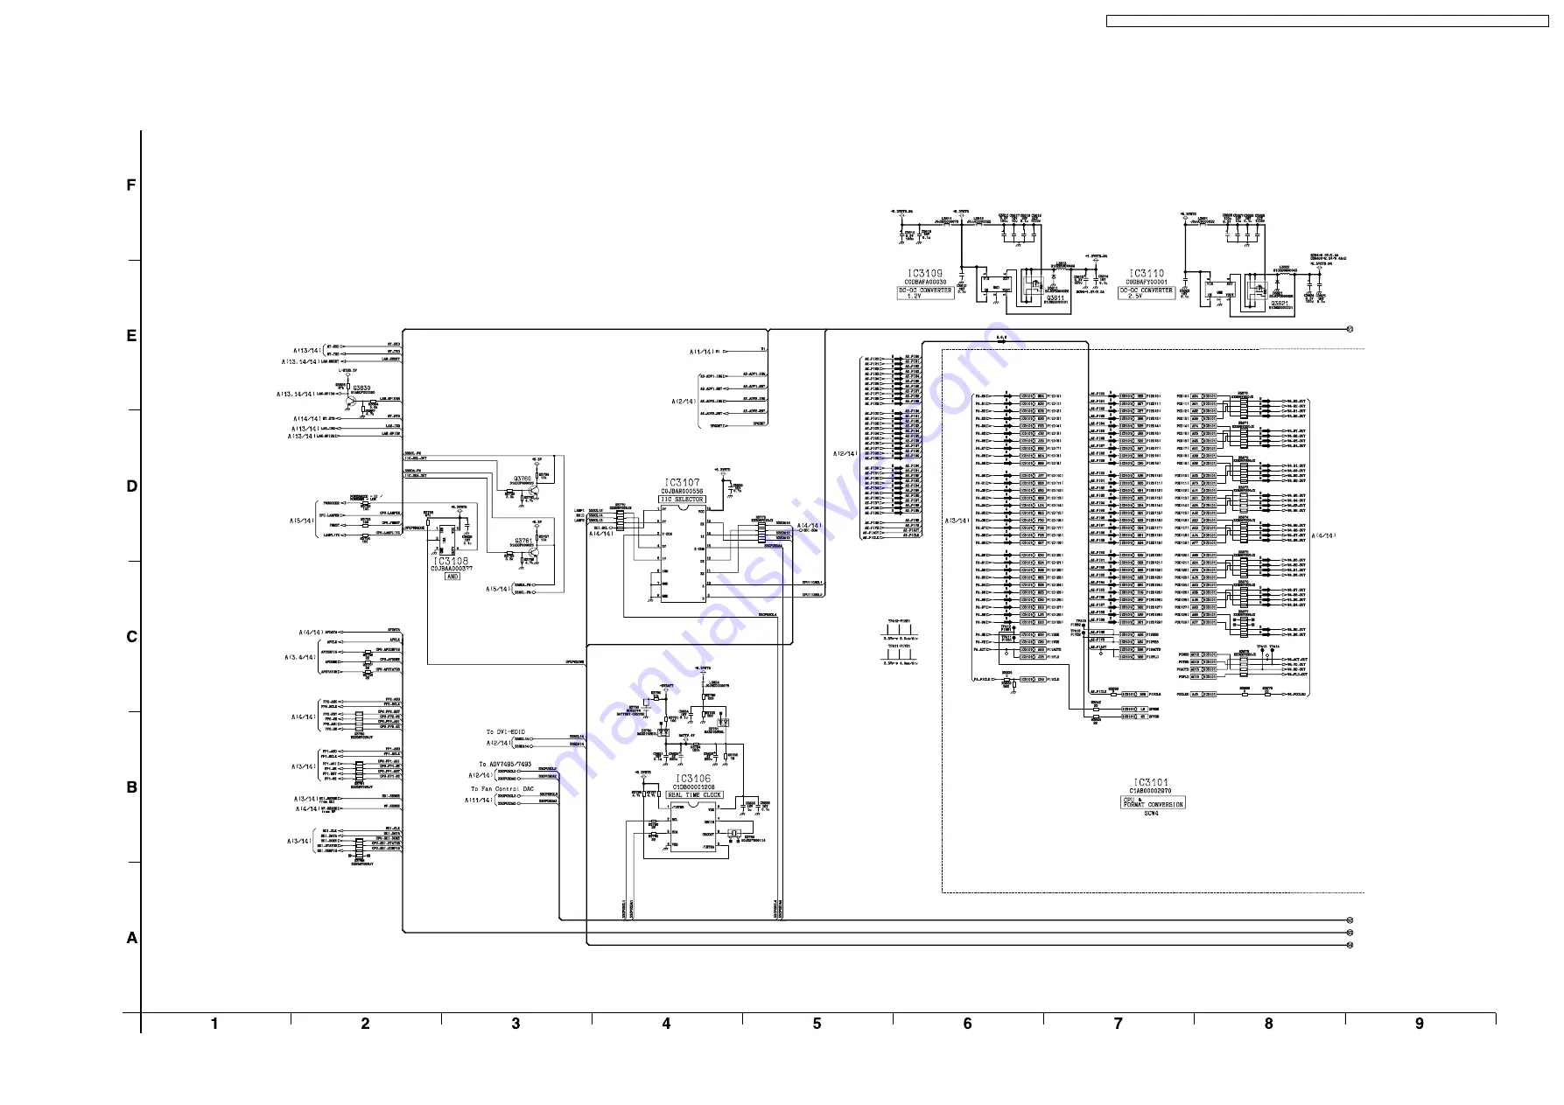Select the 'CPU & FORMAT CONVERSION' box
The image size is (1564, 1105).
pyautogui.click(x=1154, y=802)
